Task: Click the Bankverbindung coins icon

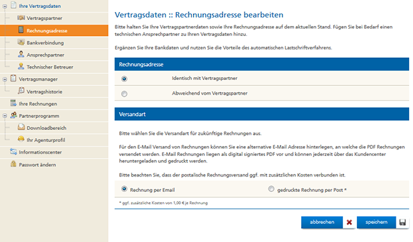Action: click(21, 42)
